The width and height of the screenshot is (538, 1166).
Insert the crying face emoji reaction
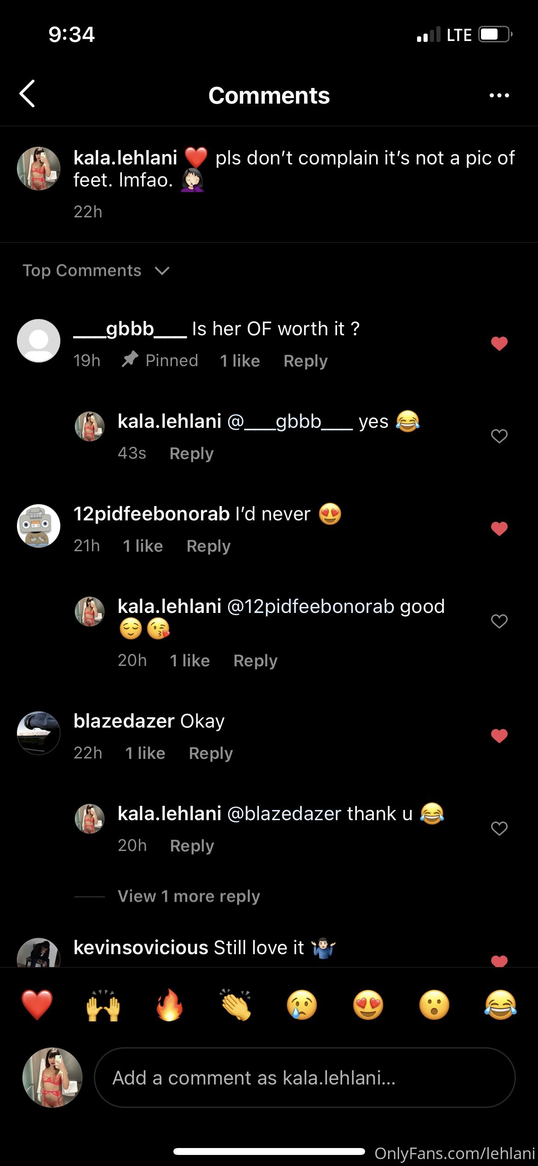click(302, 1005)
